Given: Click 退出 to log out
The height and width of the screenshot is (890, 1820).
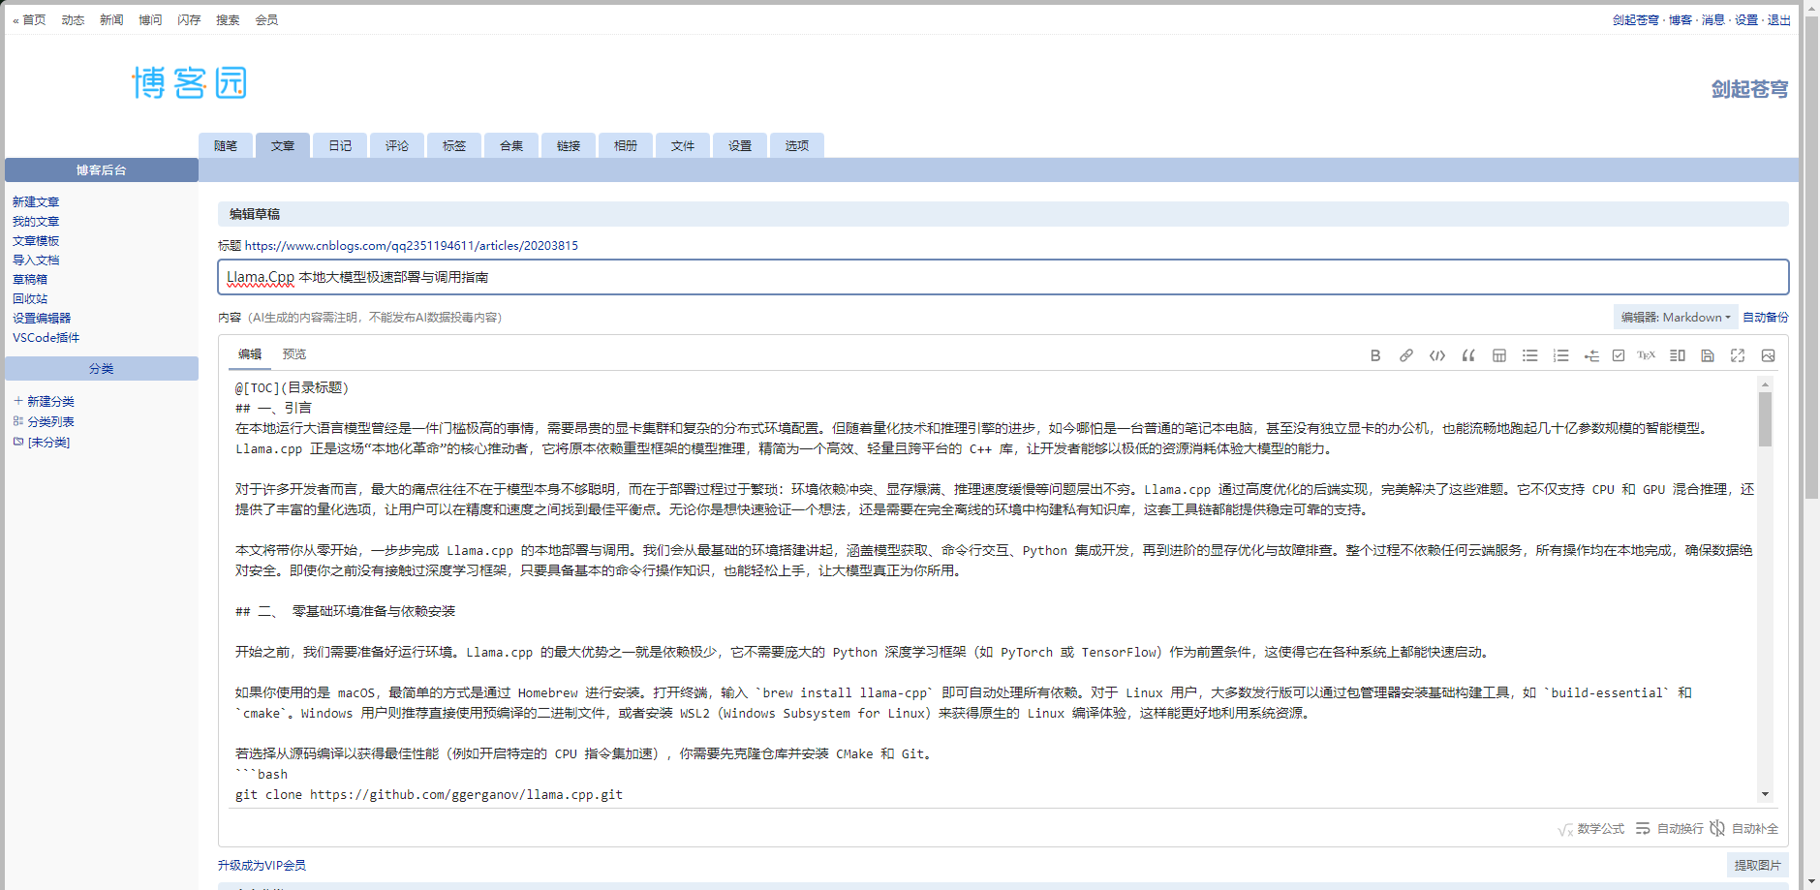Looking at the screenshot, I should tap(1778, 19).
